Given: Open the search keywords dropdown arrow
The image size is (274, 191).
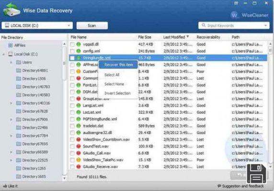Looking at the screenshot, I should click(265, 25).
